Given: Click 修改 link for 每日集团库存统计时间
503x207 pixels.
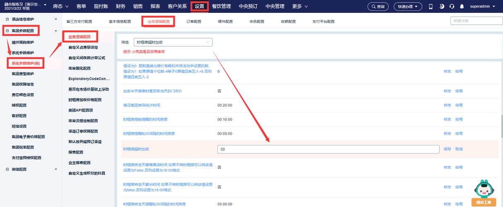Looking at the screenshot, I should [x=447, y=106].
